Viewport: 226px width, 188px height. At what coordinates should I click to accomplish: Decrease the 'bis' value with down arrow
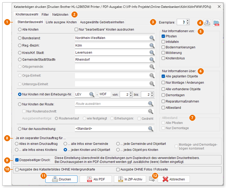click(x=152, y=96)
